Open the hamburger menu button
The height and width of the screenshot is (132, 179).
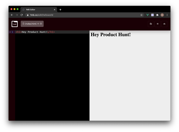pos(157,24)
